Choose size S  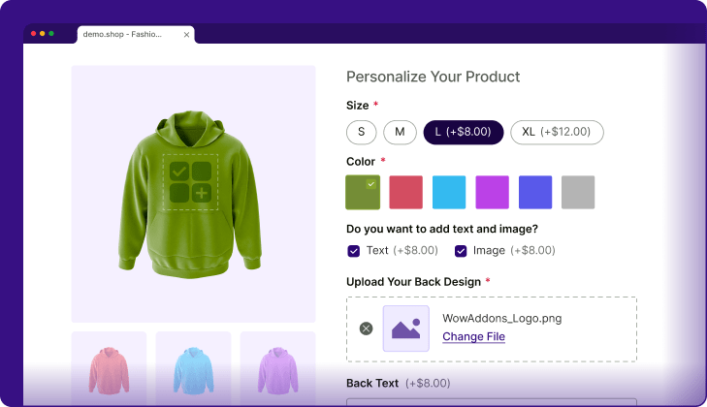(361, 132)
